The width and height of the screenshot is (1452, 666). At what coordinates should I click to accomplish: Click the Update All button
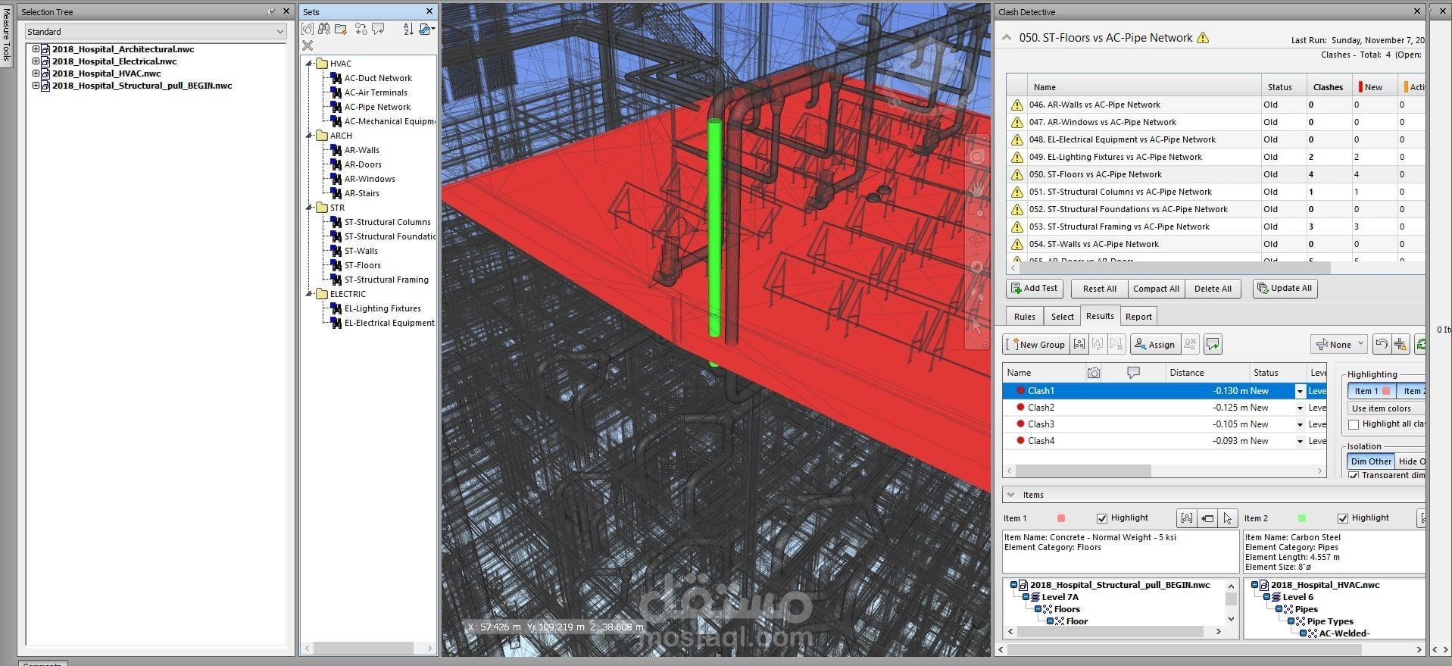click(1285, 289)
